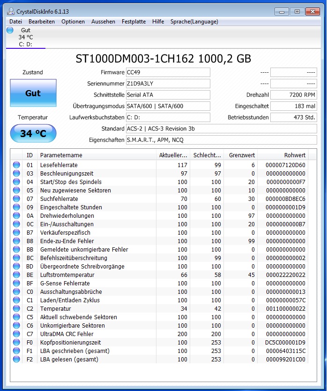327x391 pixels.
Task: Click the blue Gut health status button
Action: [33, 93]
